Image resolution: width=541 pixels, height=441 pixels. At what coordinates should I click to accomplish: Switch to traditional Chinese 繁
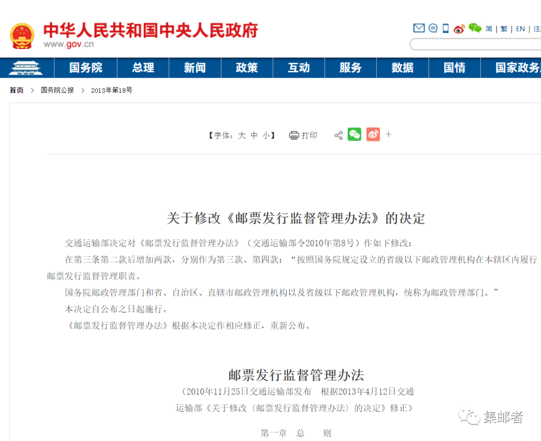tap(504, 29)
